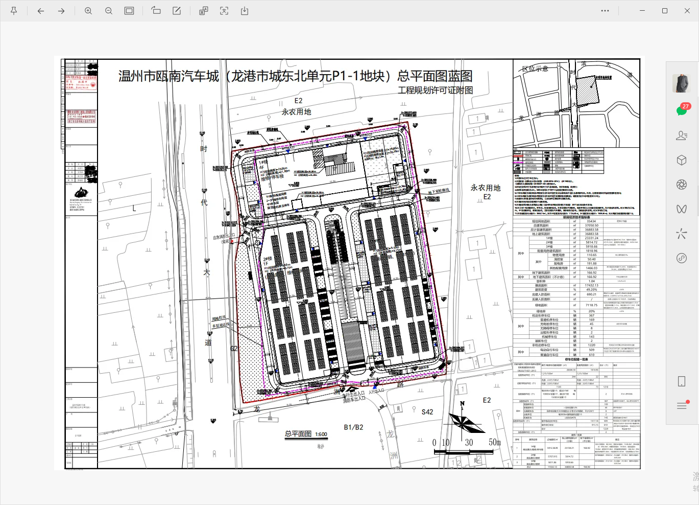This screenshot has height=505, width=699.
Task: Open Moments via the aperture icon
Action: coord(682,185)
